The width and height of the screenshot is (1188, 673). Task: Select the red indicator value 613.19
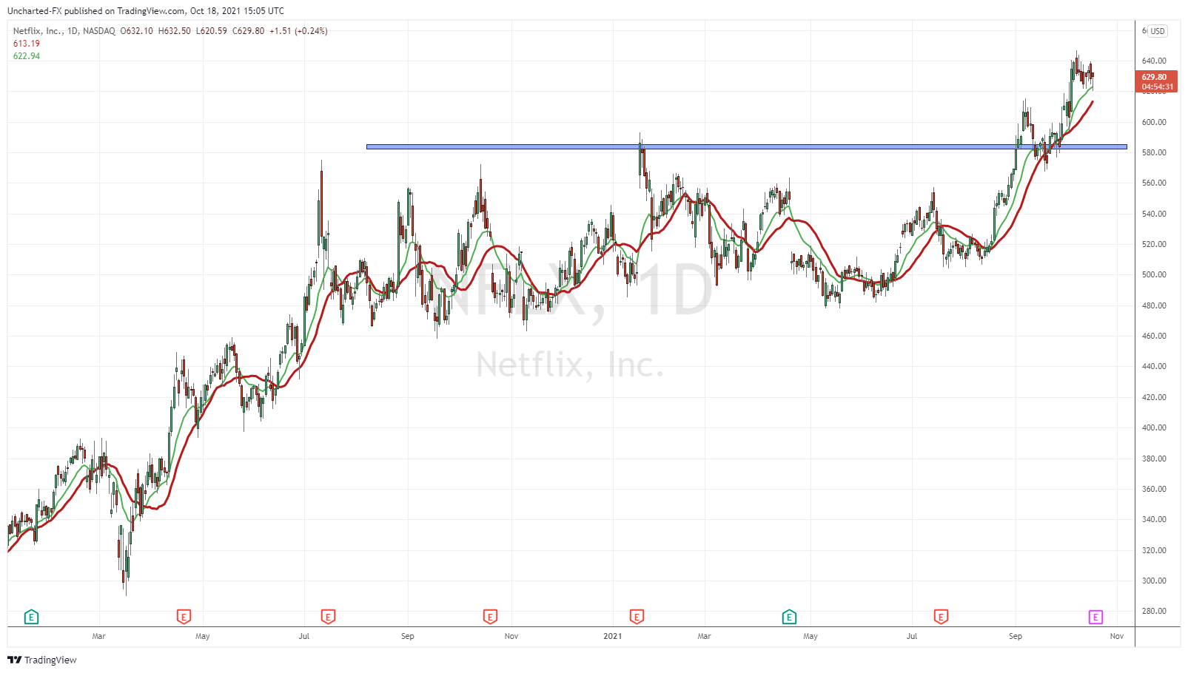[27, 44]
